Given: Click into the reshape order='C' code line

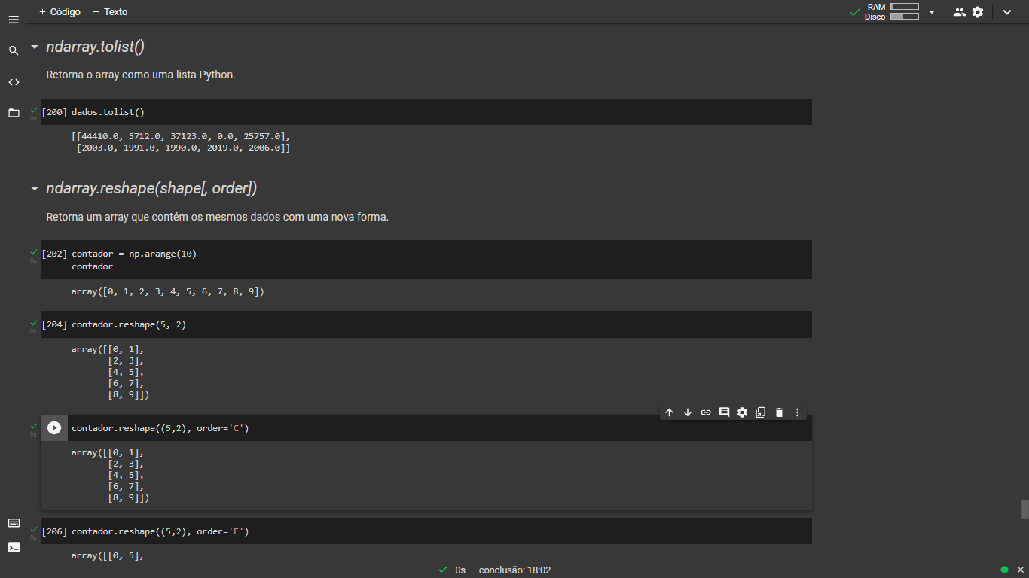Looking at the screenshot, I should [160, 428].
